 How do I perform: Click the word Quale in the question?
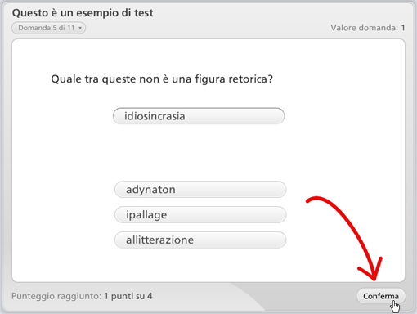(x=66, y=79)
